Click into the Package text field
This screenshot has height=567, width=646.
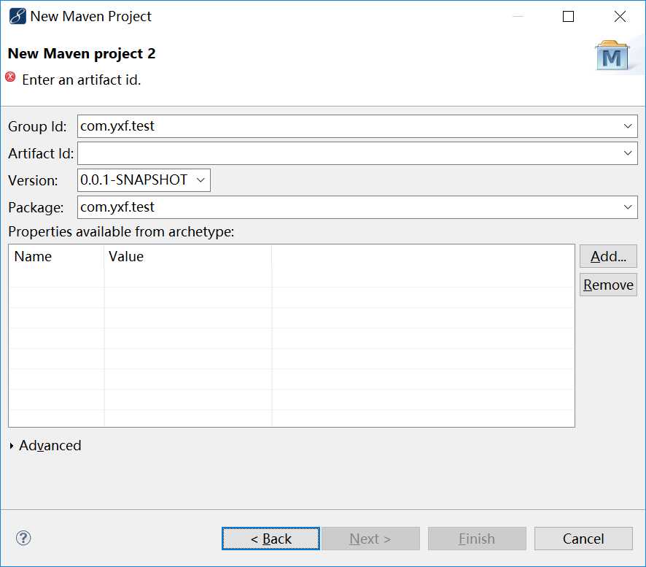pyautogui.click(x=349, y=207)
